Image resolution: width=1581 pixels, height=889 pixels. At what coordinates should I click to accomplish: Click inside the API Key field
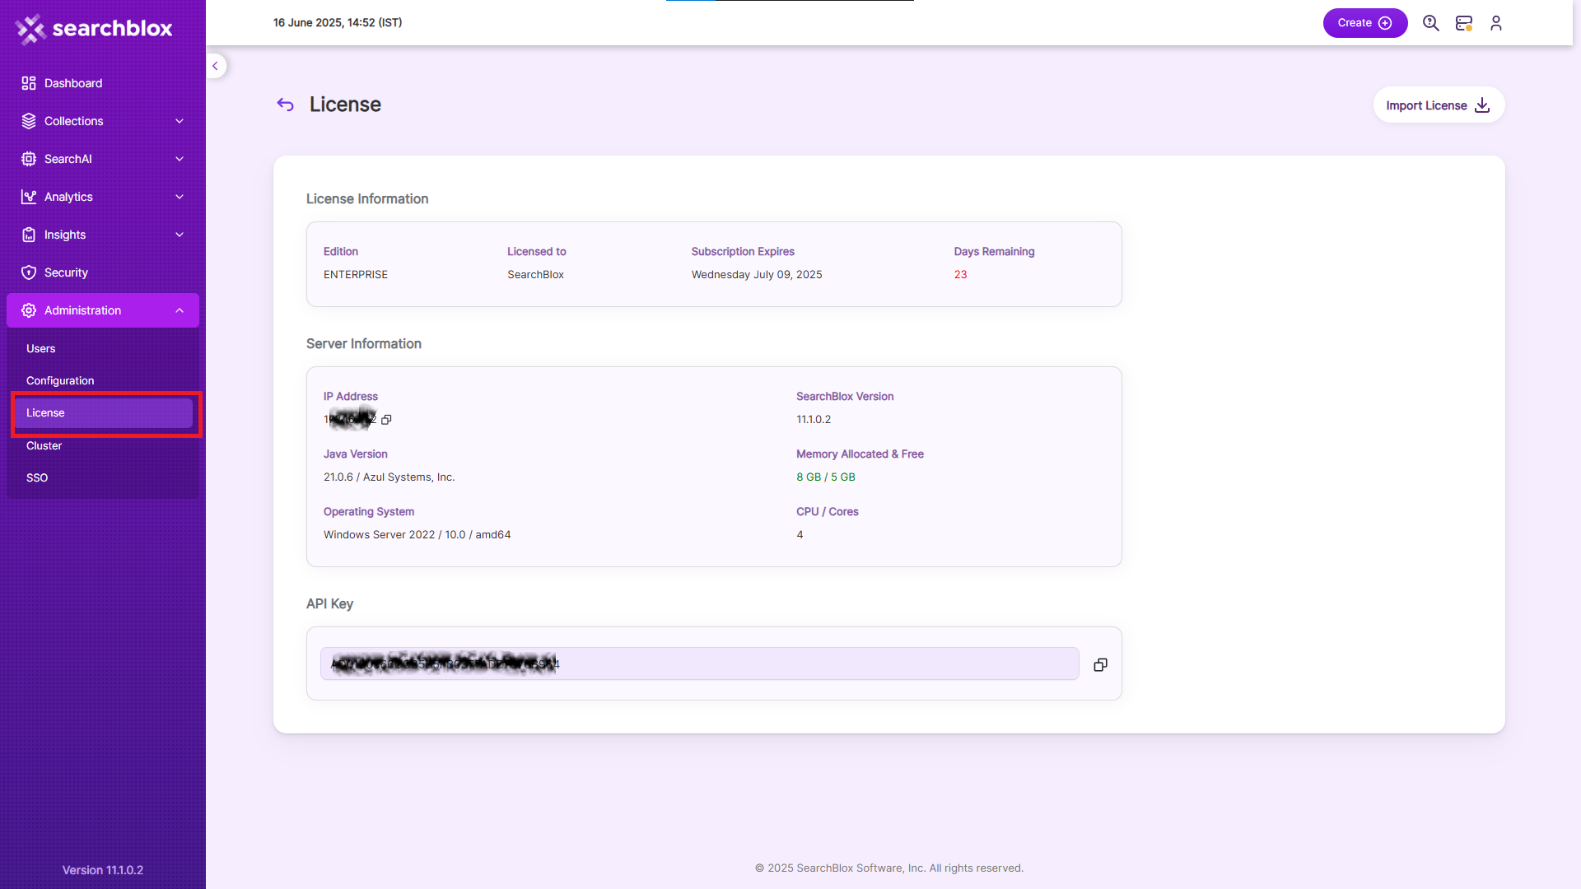click(x=700, y=663)
